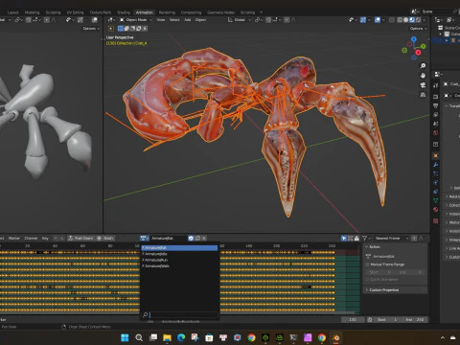Open the dope sheet filters funnel dropdown
460x345 pixels.
[366, 239]
